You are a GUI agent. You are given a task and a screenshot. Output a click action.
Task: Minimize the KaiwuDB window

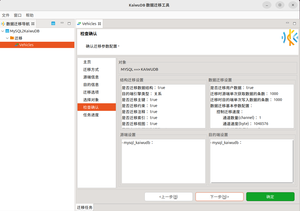267,5
